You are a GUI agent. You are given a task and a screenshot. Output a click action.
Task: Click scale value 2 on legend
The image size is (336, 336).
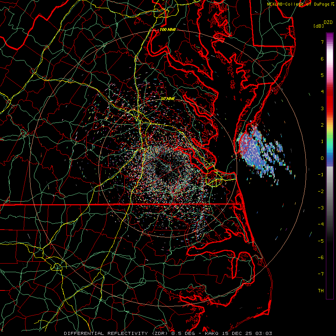(322, 125)
